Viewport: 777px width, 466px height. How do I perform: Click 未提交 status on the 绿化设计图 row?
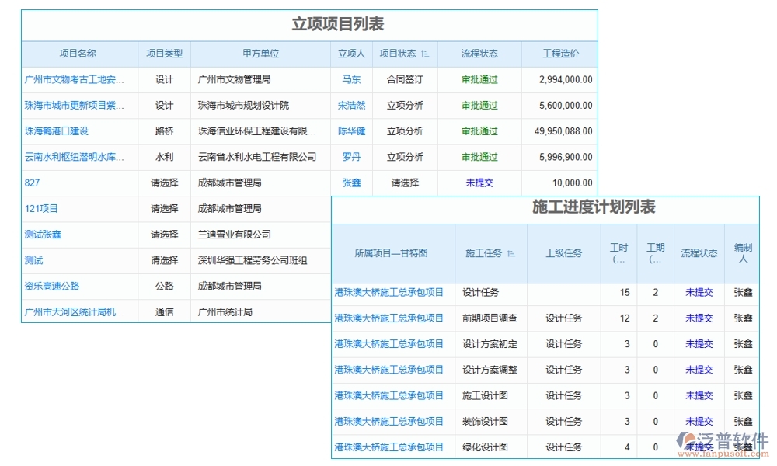point(698,447)
